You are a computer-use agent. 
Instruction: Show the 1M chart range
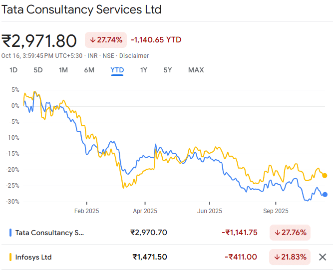[63, 70]
